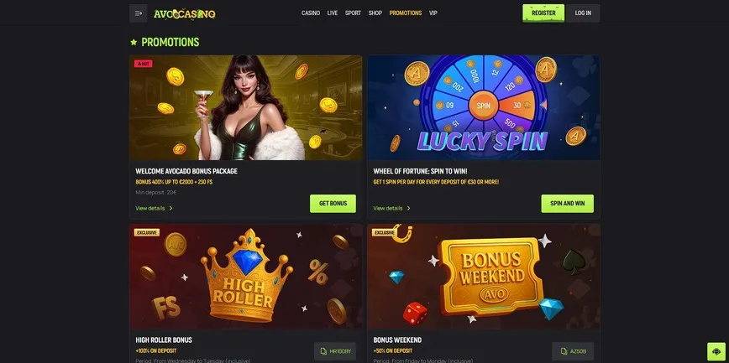Select the Sport menu item

tap(353, 13)
